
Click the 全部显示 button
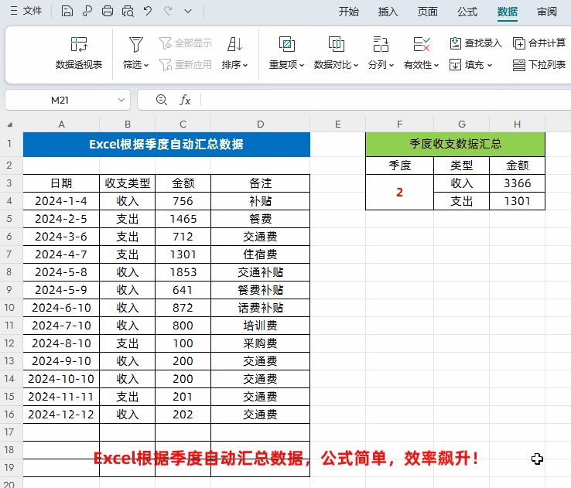tap(186, 43)
